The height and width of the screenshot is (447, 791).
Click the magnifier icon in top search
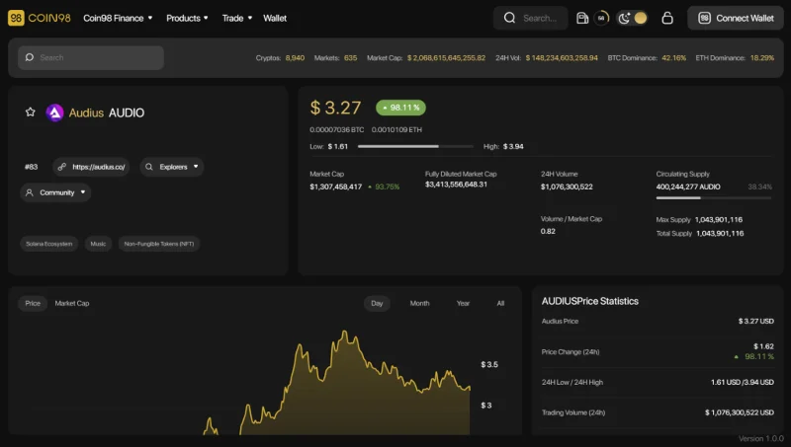coord(509,18)
